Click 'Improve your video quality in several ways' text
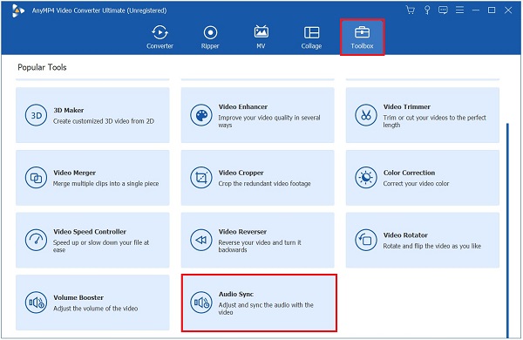The image size is (523, 340). click(269, 121)
